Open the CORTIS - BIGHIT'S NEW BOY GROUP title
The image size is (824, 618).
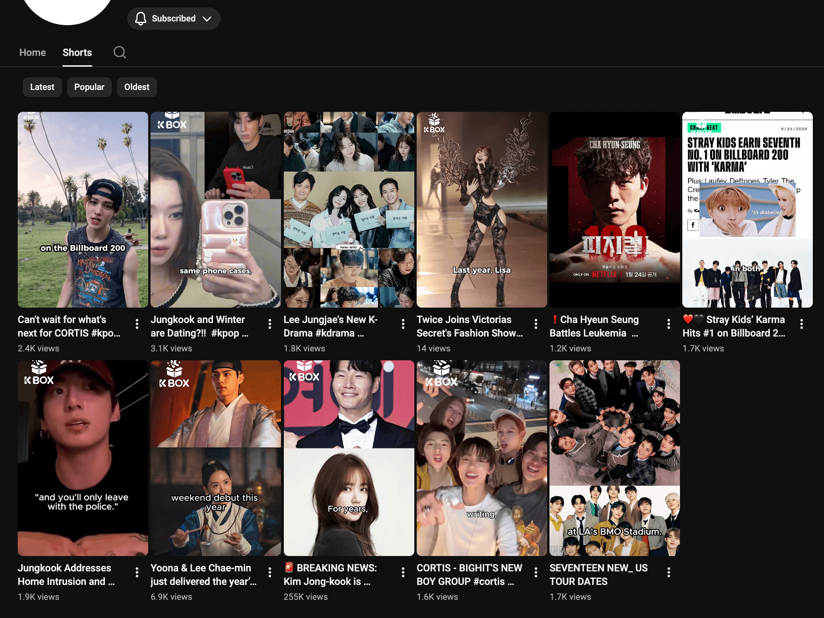click(469, 575)
